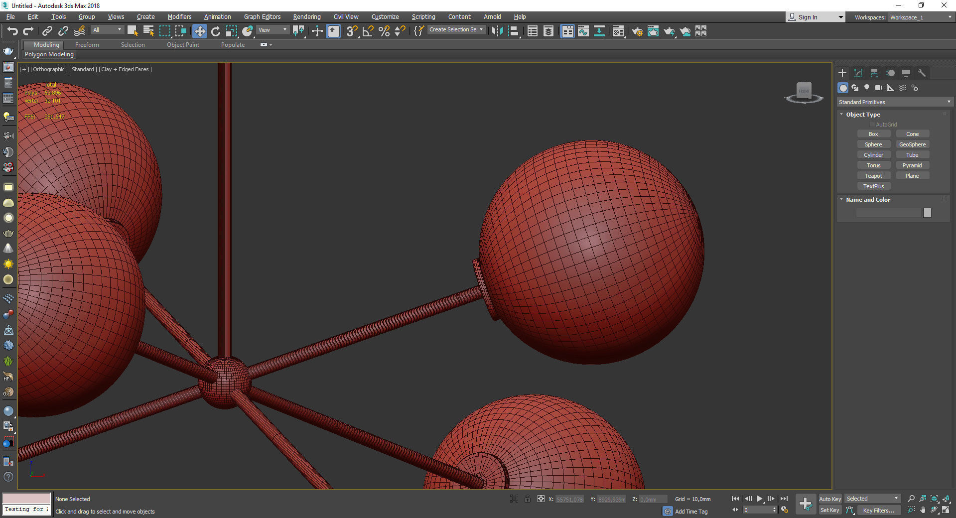Image resolution: width=956 pixels, height=518 pixels.
Task: Toggle the Ribbon display icon
Action: point(567,31)
